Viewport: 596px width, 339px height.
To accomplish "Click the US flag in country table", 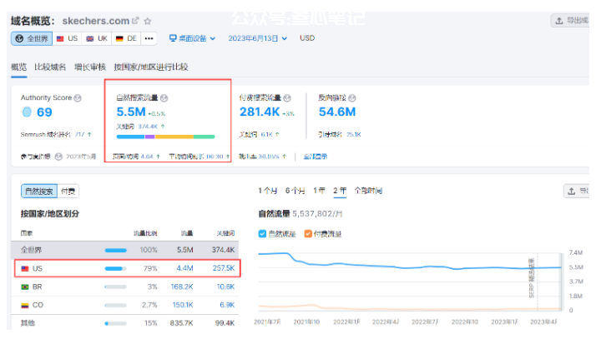I will click(x=25, y=268).
